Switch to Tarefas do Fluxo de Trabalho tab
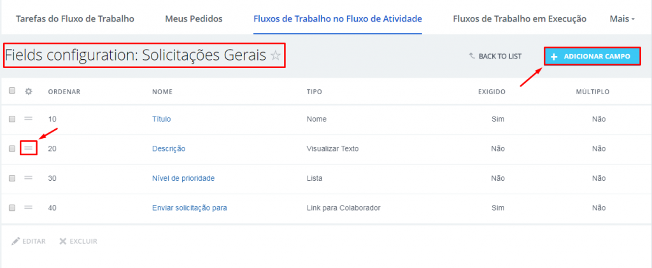 click(75, 18)
